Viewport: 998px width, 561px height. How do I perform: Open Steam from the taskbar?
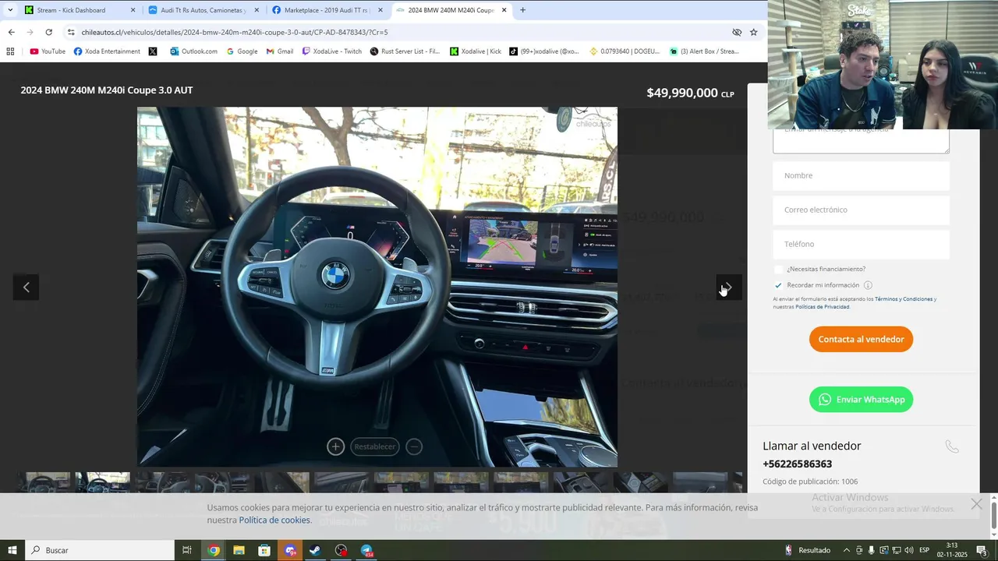tap(315, 550)
